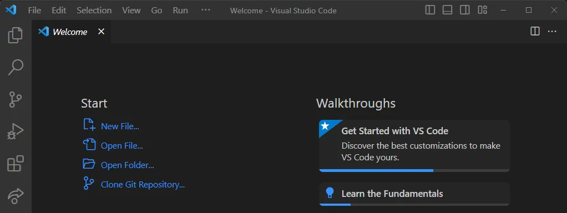Toggle the Primary Side Bar layout icon
Viewport: 567px width, 213px height.
tap(430, 10)
